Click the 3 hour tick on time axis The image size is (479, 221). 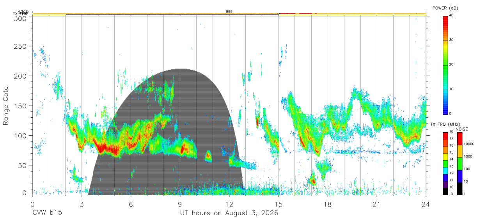[82, 204]
